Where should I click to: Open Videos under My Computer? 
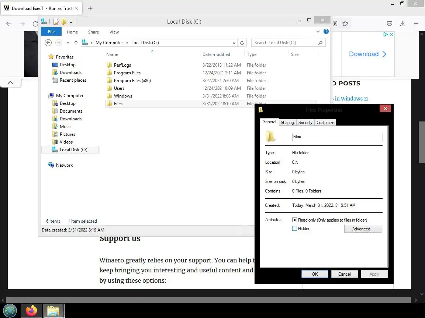(x=66, y=142)
